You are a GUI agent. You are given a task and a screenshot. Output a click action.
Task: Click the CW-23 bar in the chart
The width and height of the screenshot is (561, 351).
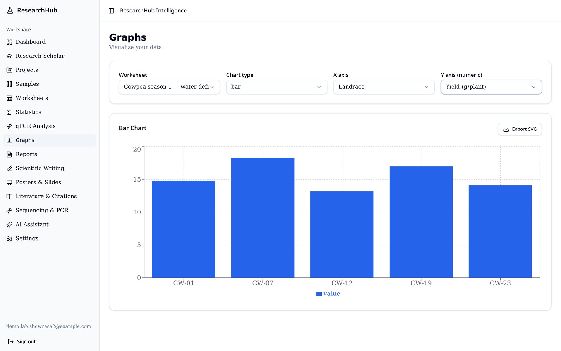(500, 232)
